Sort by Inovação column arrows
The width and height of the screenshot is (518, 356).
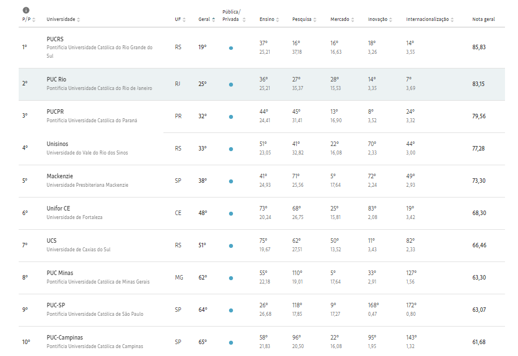[391, 20]
